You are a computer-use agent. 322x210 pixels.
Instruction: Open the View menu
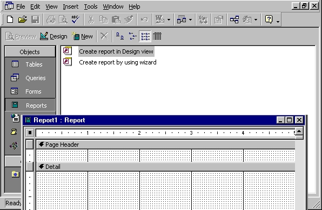[x=51, y=6]
